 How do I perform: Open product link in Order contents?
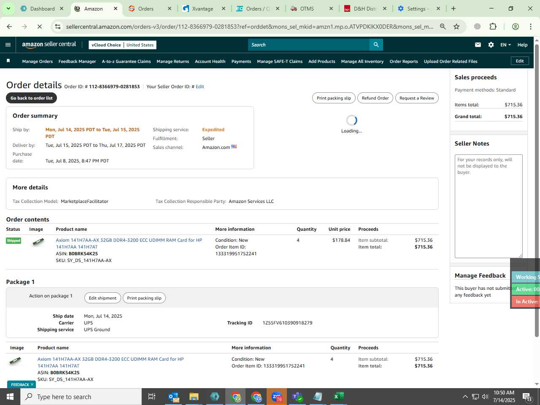pyautogui.click(x=129, y=243)
